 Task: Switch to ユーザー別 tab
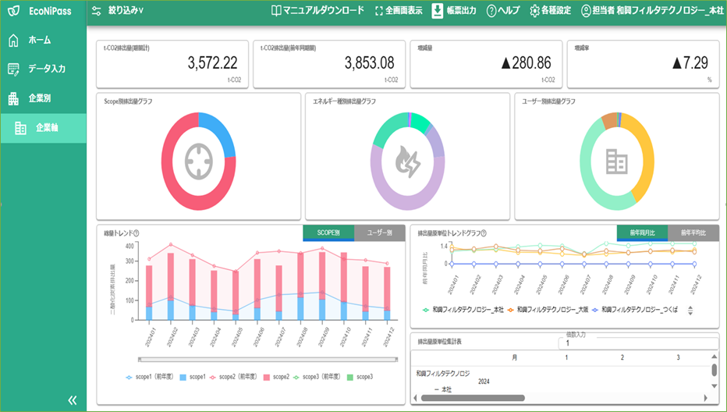pos(380,233)
